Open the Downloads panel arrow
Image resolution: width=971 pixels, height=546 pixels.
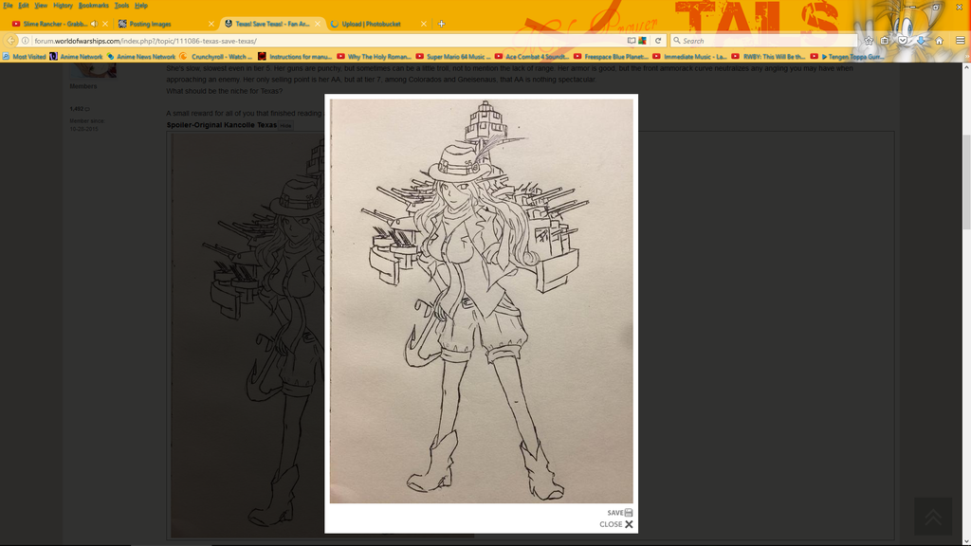(x=921, y=41)
